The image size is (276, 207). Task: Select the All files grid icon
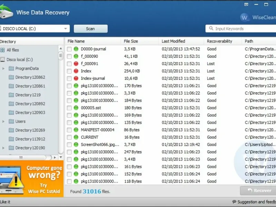point(2,50)
